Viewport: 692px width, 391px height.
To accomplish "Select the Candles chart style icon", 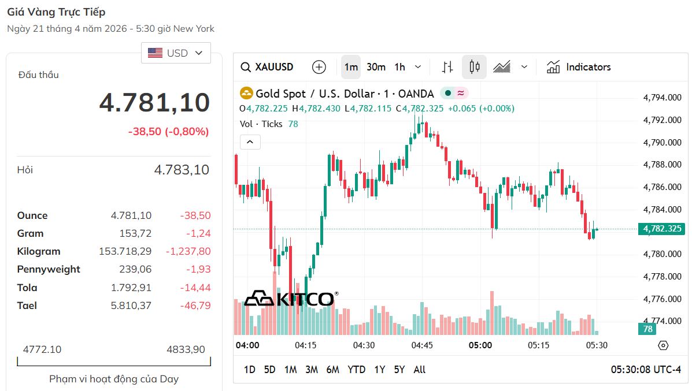I will pyautogui.click(x=474, y=67).
